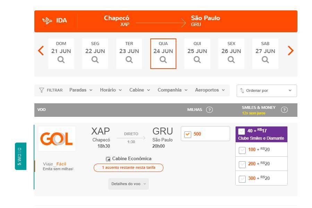Open Smiles & Money help icon
This screenshot has height=208, width=312.
(x=284, y=110)
